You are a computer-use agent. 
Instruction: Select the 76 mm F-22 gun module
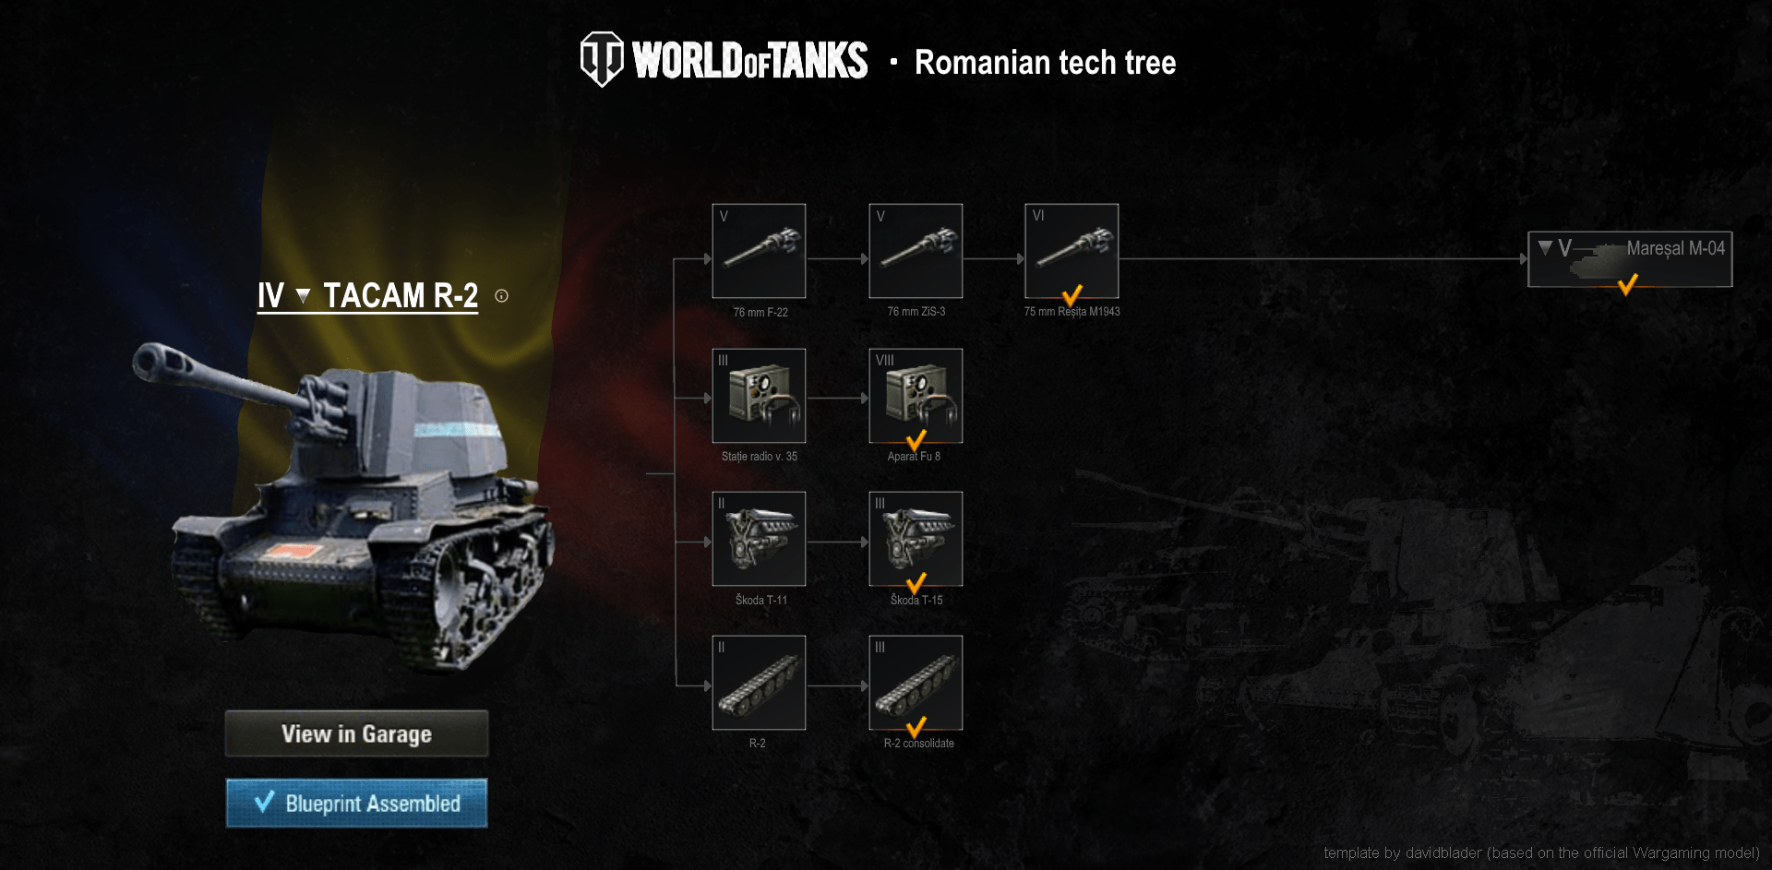(x=759, y=251)
